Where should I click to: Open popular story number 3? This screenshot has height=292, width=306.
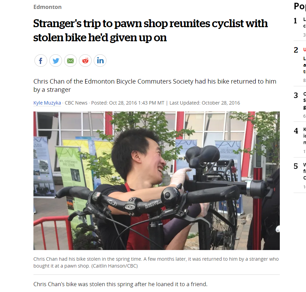click(x=300, y=104)
